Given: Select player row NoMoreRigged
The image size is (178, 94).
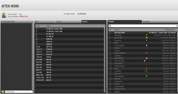Looking at the screenshot, I should (143, 66).
